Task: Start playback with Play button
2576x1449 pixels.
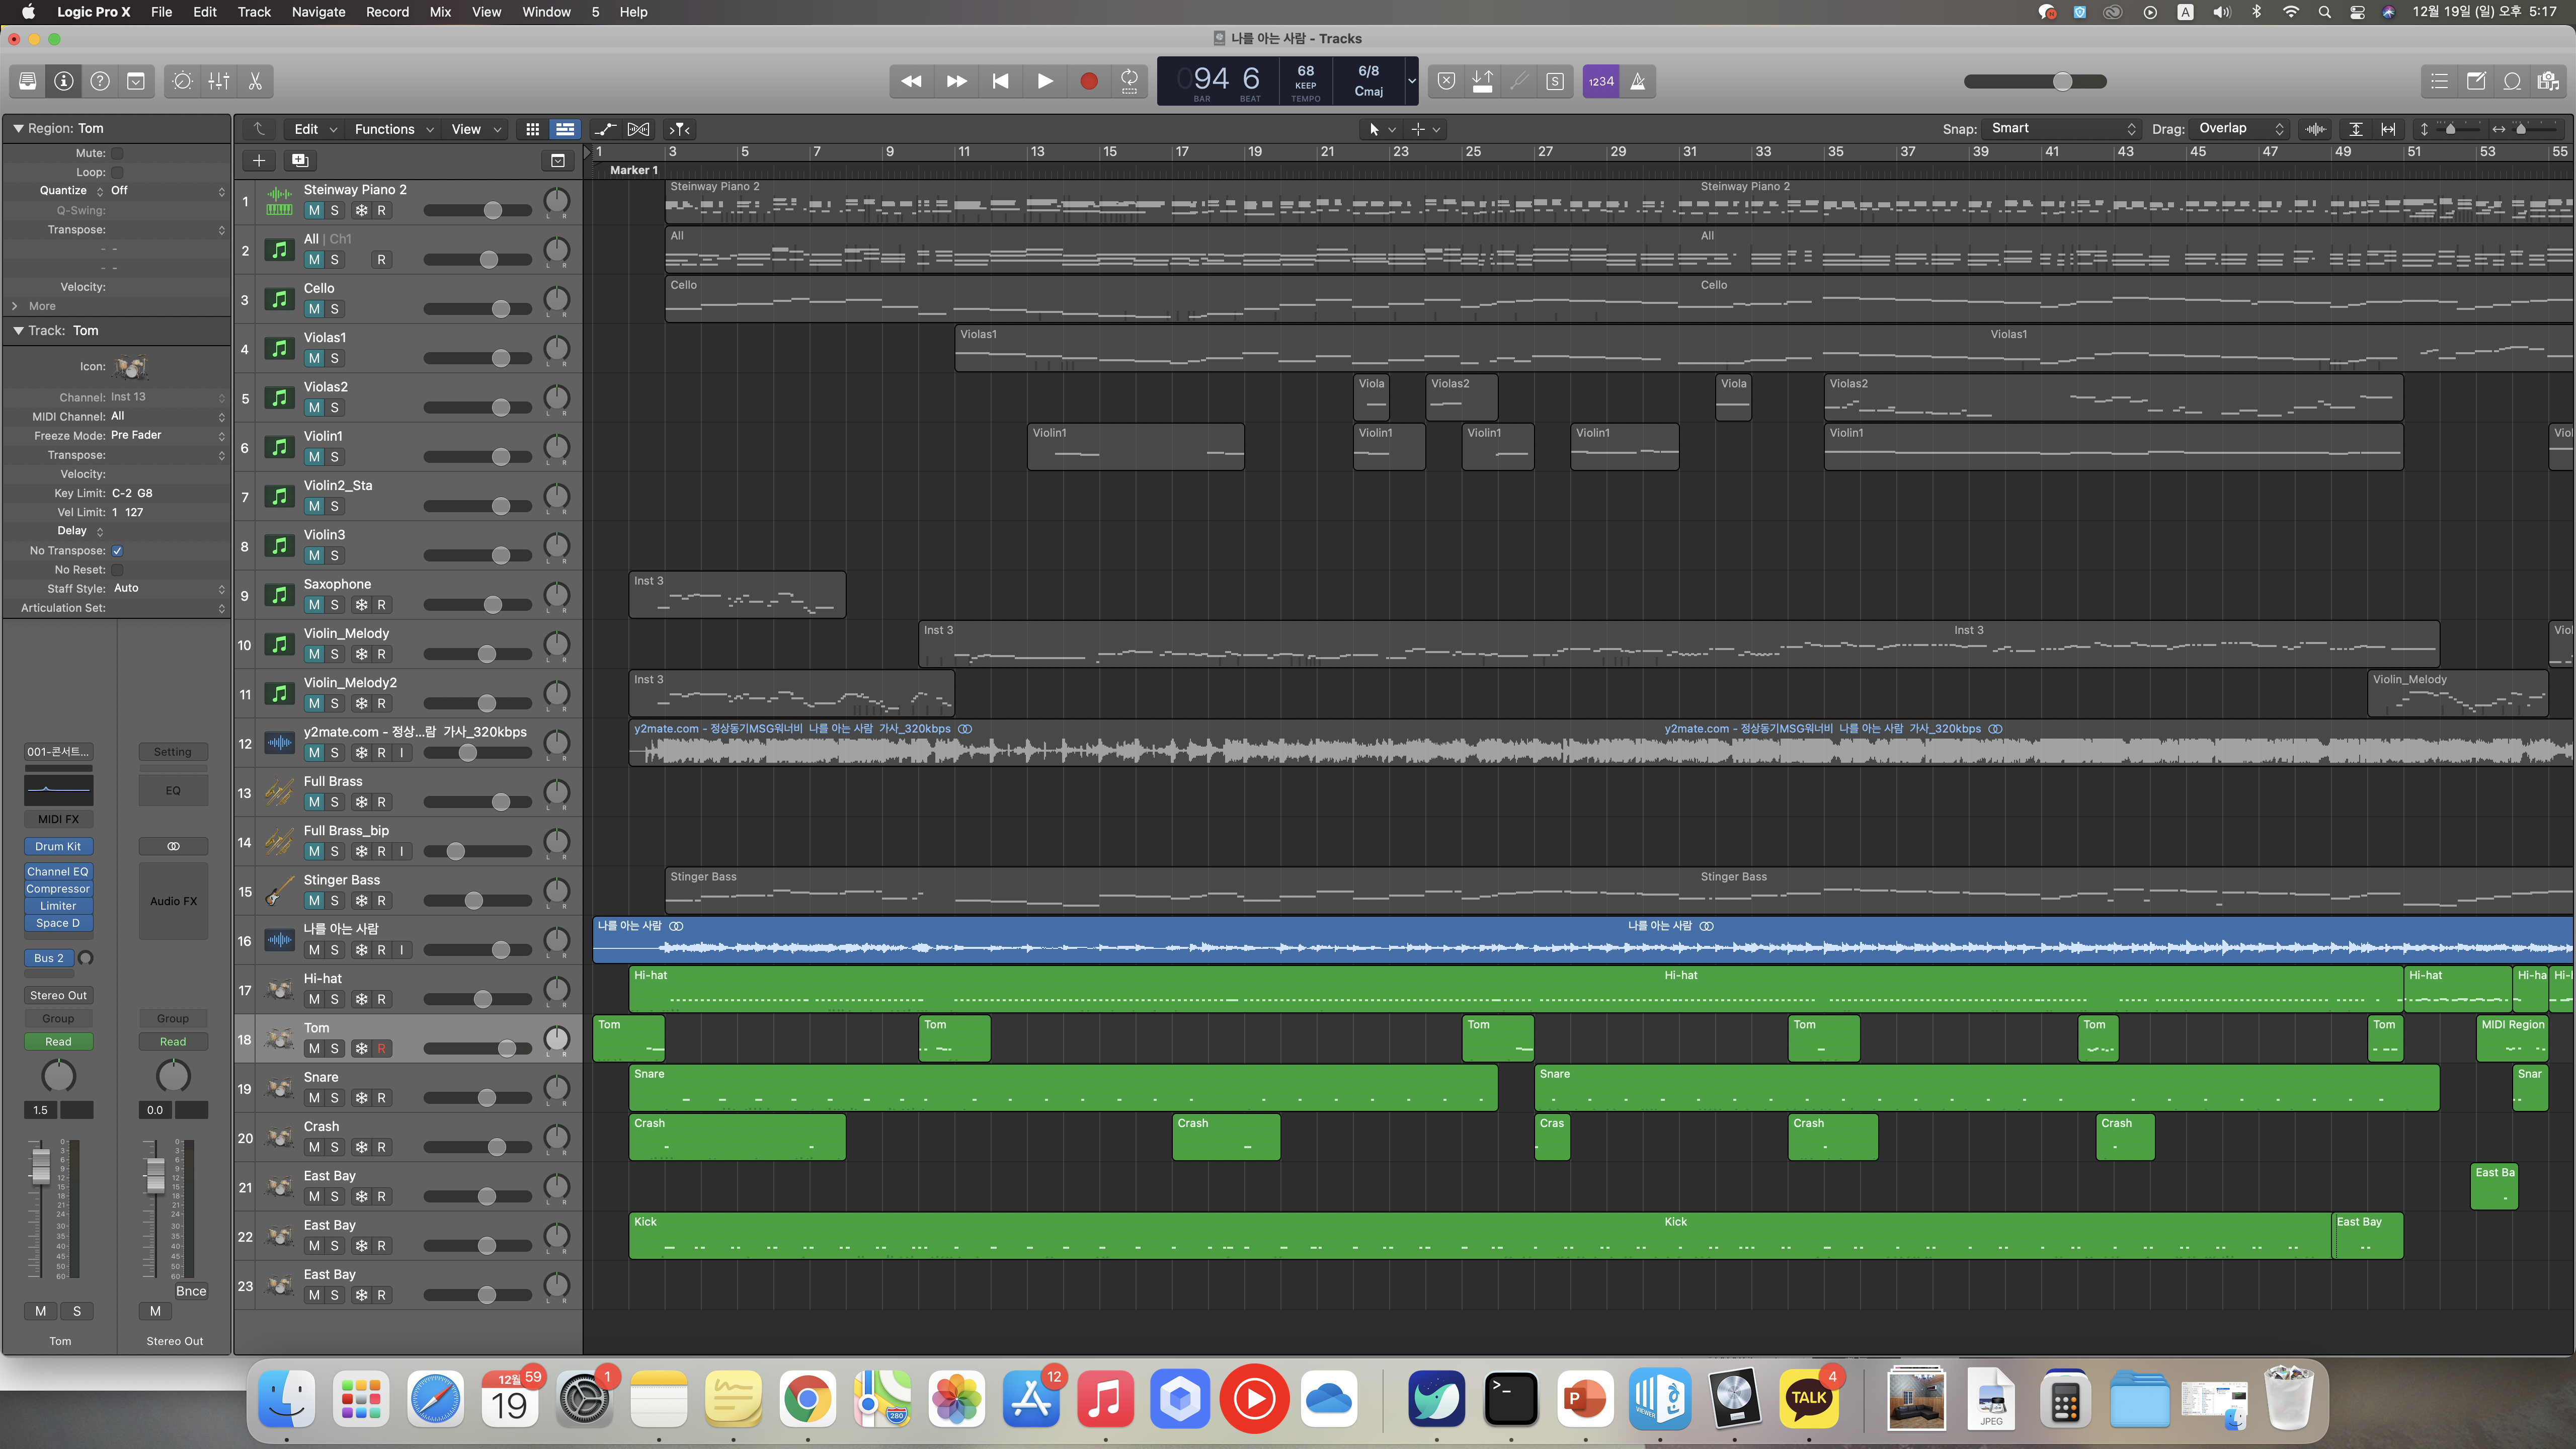Action: tap(1045, 81)
